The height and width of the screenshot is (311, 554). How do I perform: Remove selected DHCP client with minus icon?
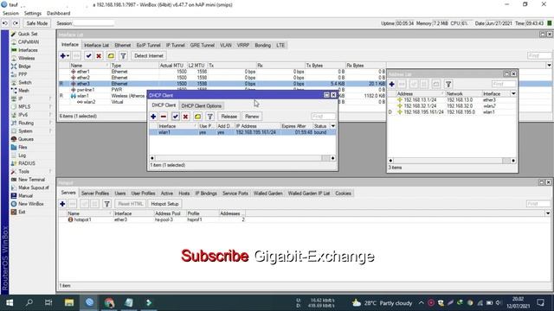(164, 117)
